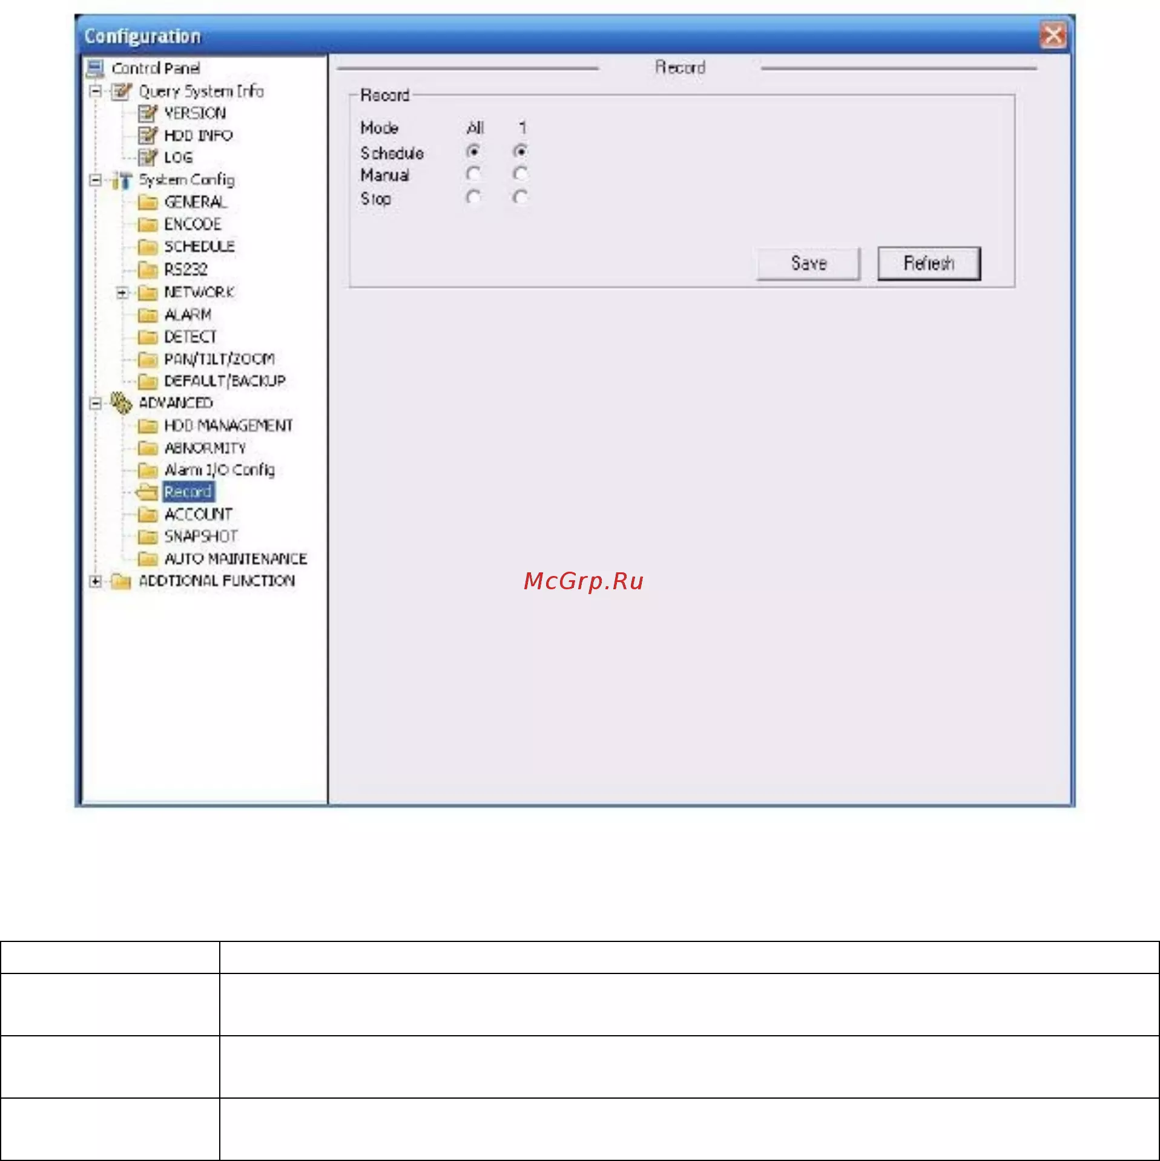Click the ENCODE folder icon
Image resolution: width=1160 pixels, height=1161 pixels.
click(x=147, y=224)
